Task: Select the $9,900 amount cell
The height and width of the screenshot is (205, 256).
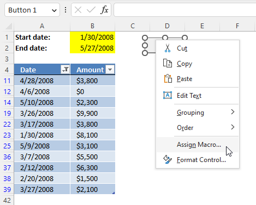Action: 93,113
